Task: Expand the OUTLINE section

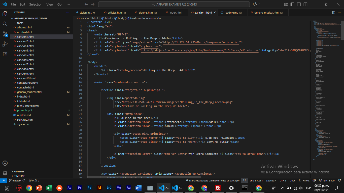Action: (x=19, y=171)
